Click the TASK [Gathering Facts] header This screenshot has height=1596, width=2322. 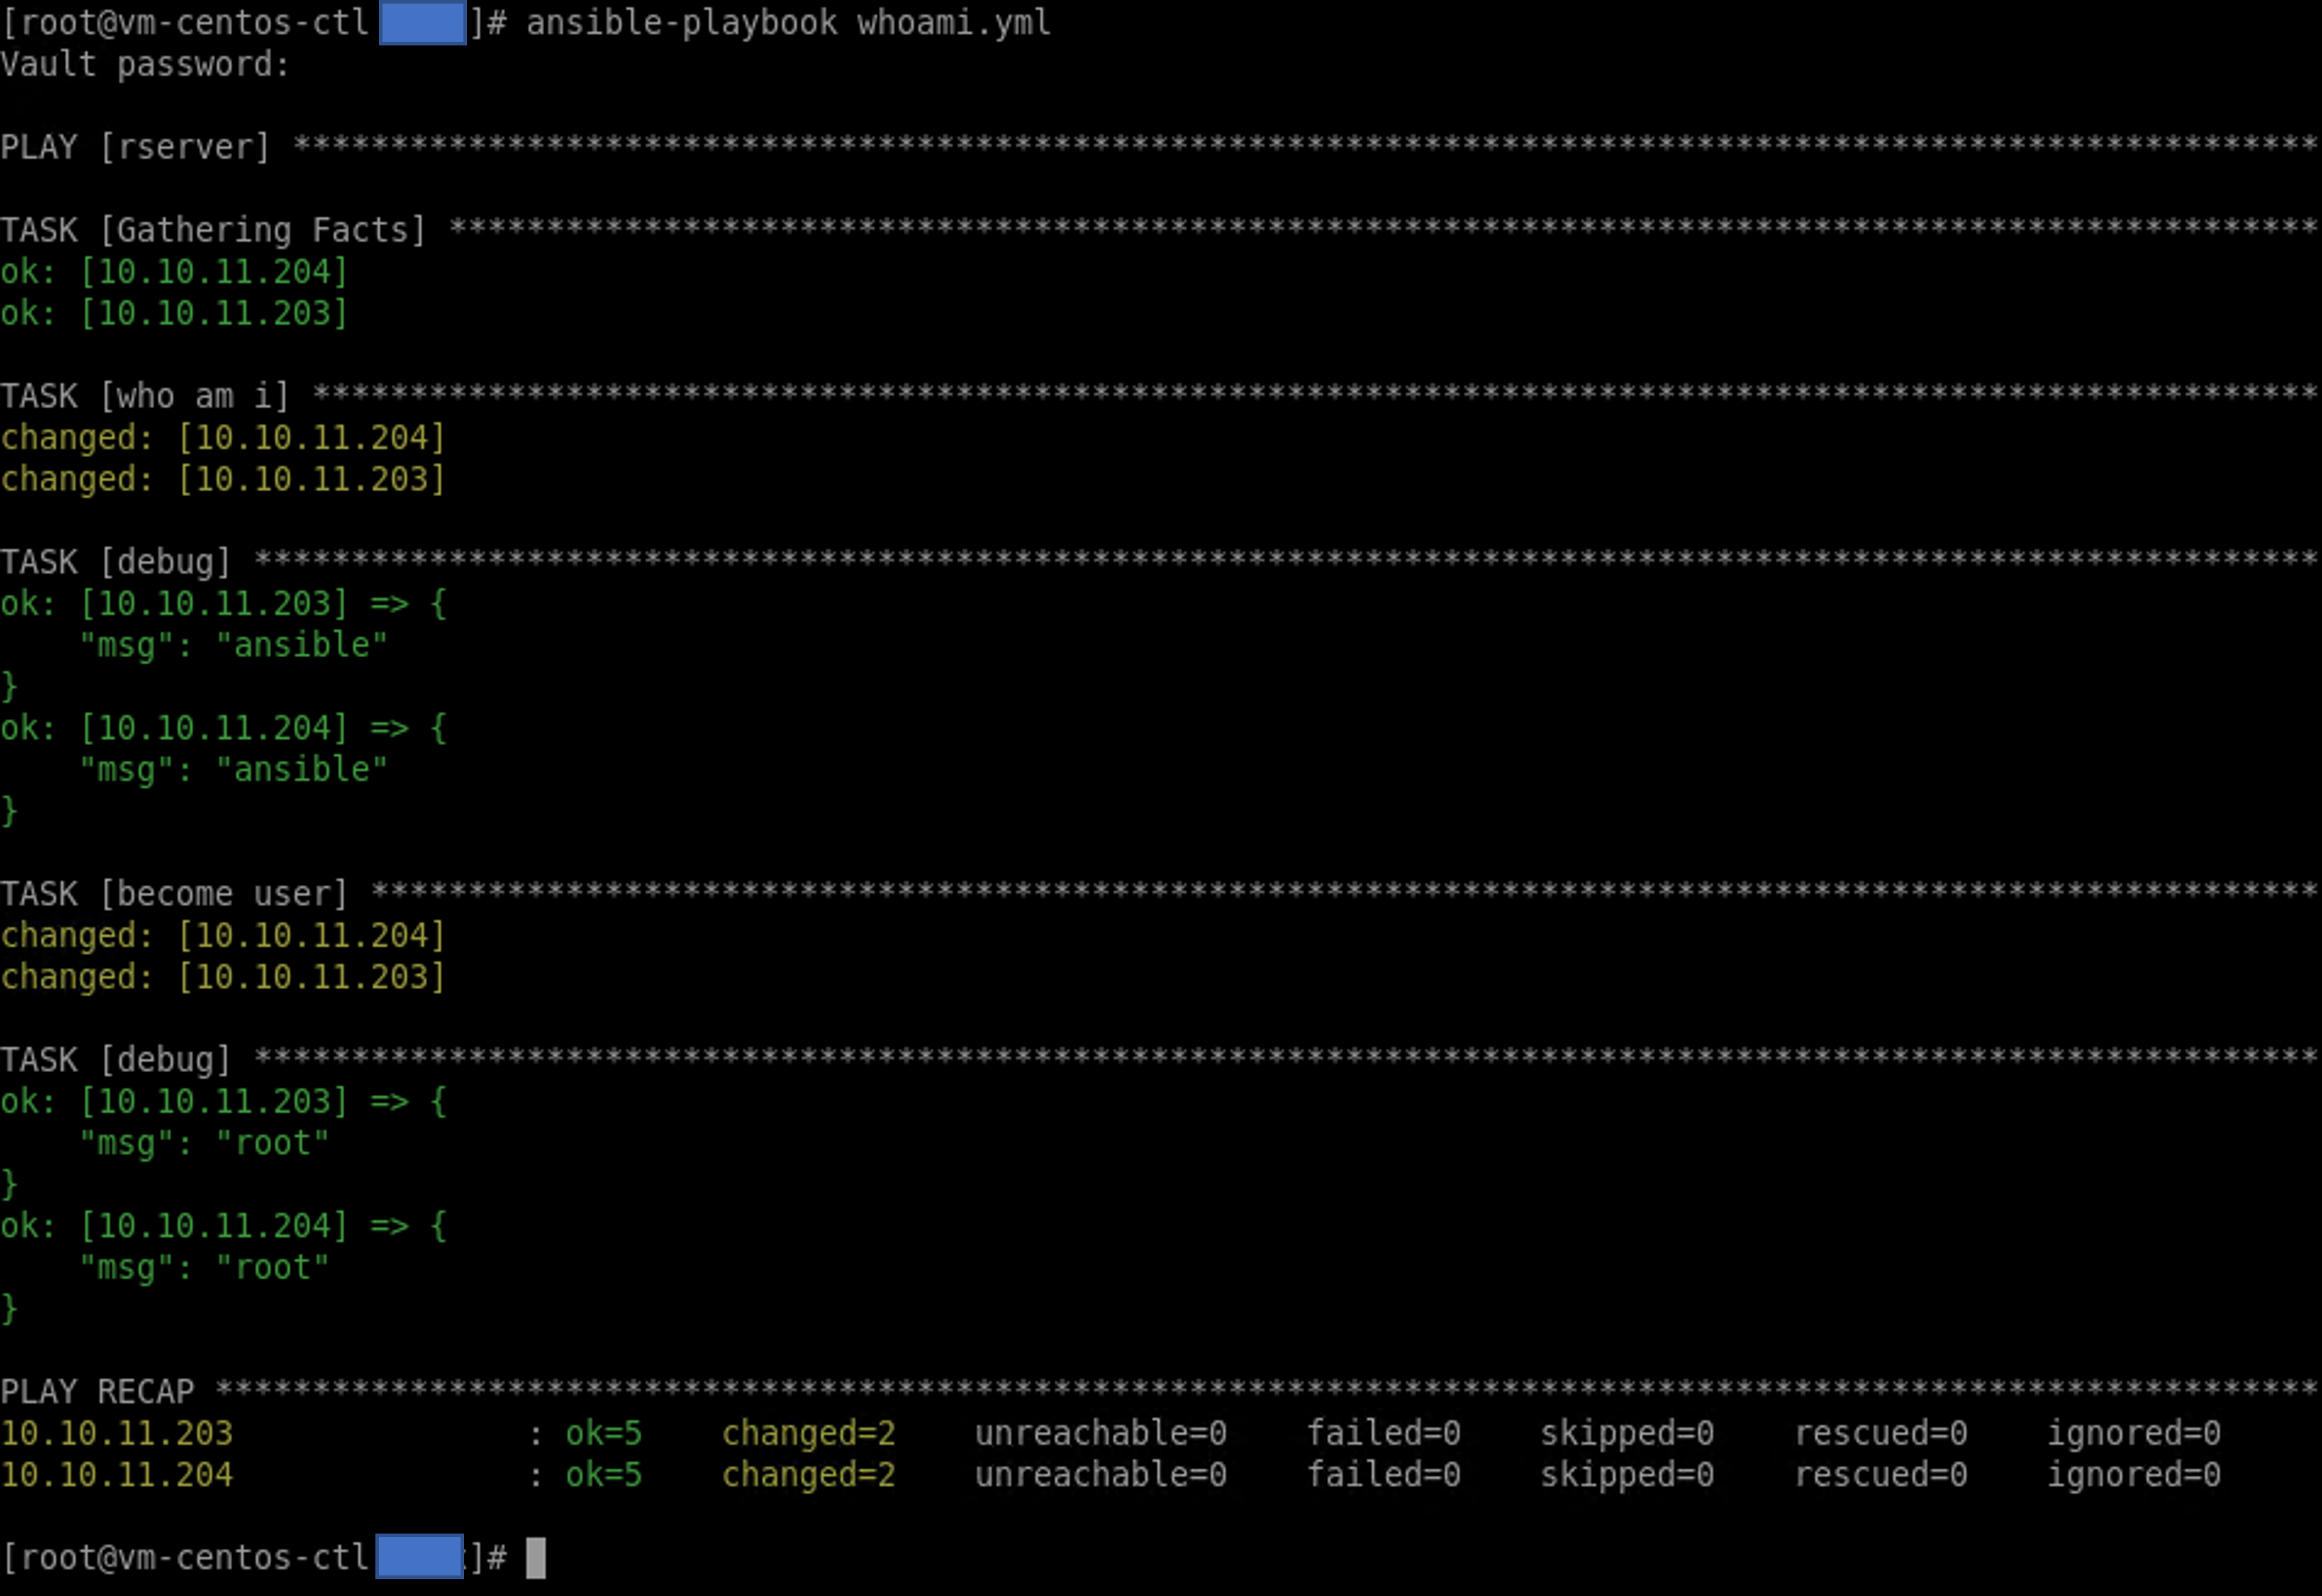pos(213,230)
